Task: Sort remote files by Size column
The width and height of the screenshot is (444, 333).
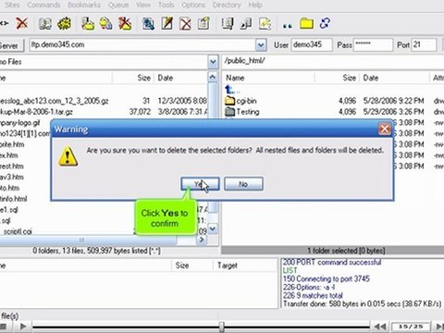Action: coord(337,78)
